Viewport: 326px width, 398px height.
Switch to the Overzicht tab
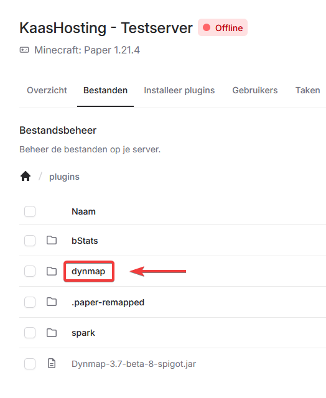click(x=47, y=90)
